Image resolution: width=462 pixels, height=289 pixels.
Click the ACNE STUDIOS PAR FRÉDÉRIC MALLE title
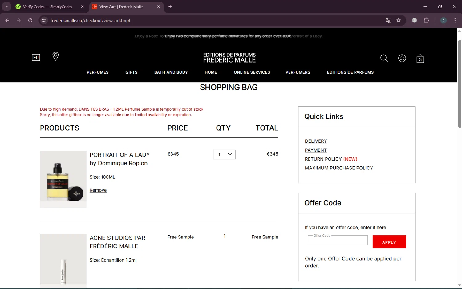point(117,242)
